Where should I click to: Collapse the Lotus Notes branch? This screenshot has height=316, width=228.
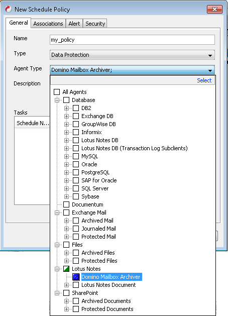(57, 269)
